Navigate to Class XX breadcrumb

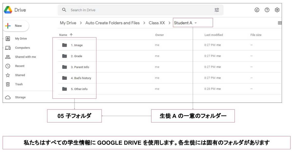(x=157, y=23)
